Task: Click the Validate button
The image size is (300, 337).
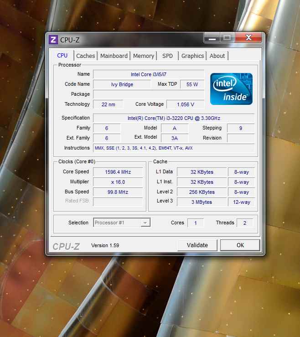Action: 197,245
